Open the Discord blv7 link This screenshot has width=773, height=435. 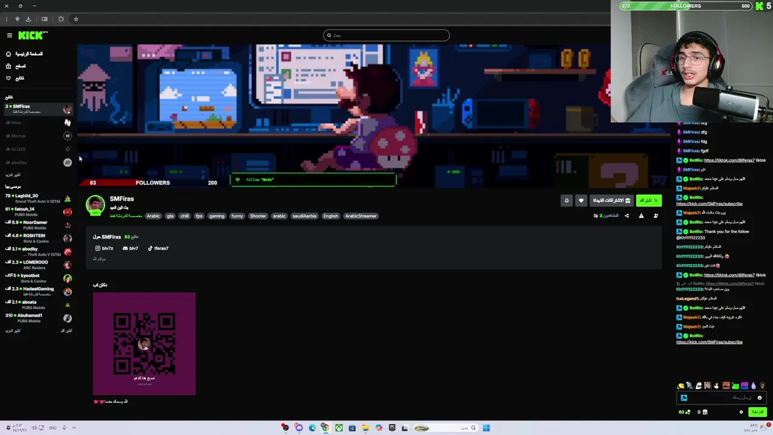tap(130, 248)
